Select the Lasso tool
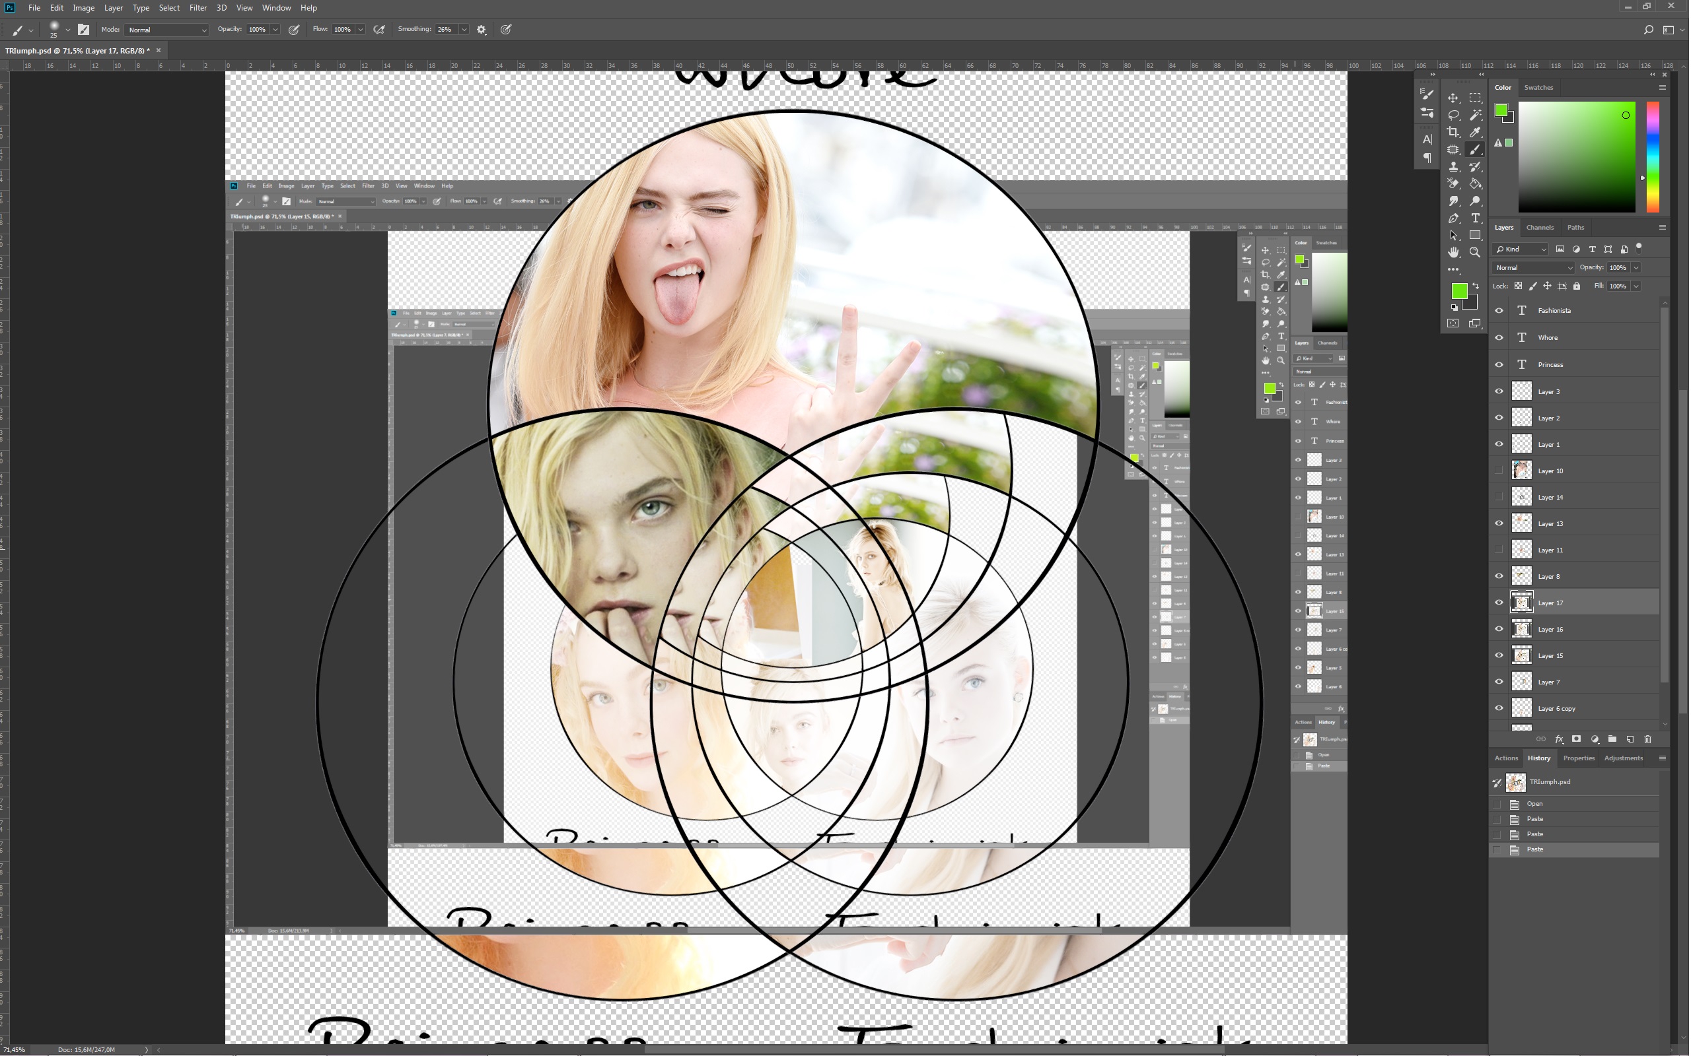 pyautogui.click(x=1454, y=115)
